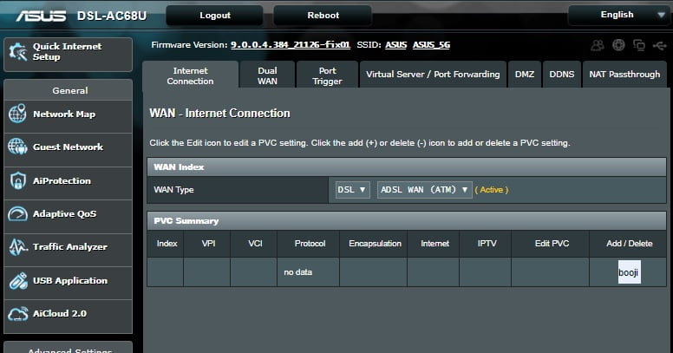Open Quick Internet Setup wizard
Image resolution: width=673 pixels, height=353 pixels.
(x=68, y=52)
